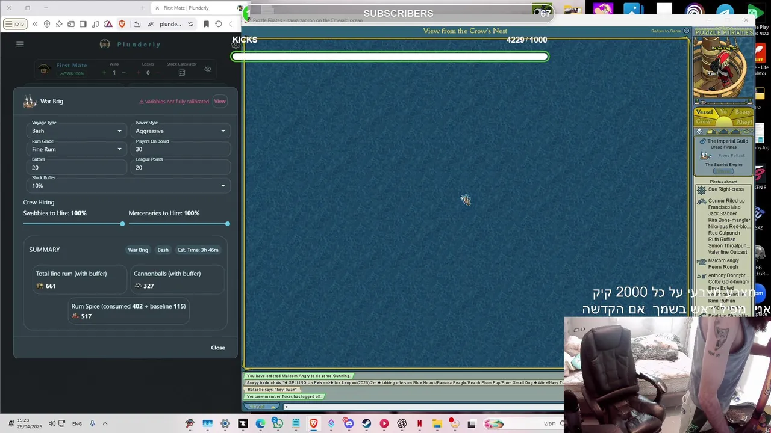Edit the League Points field

coord(181,167)
